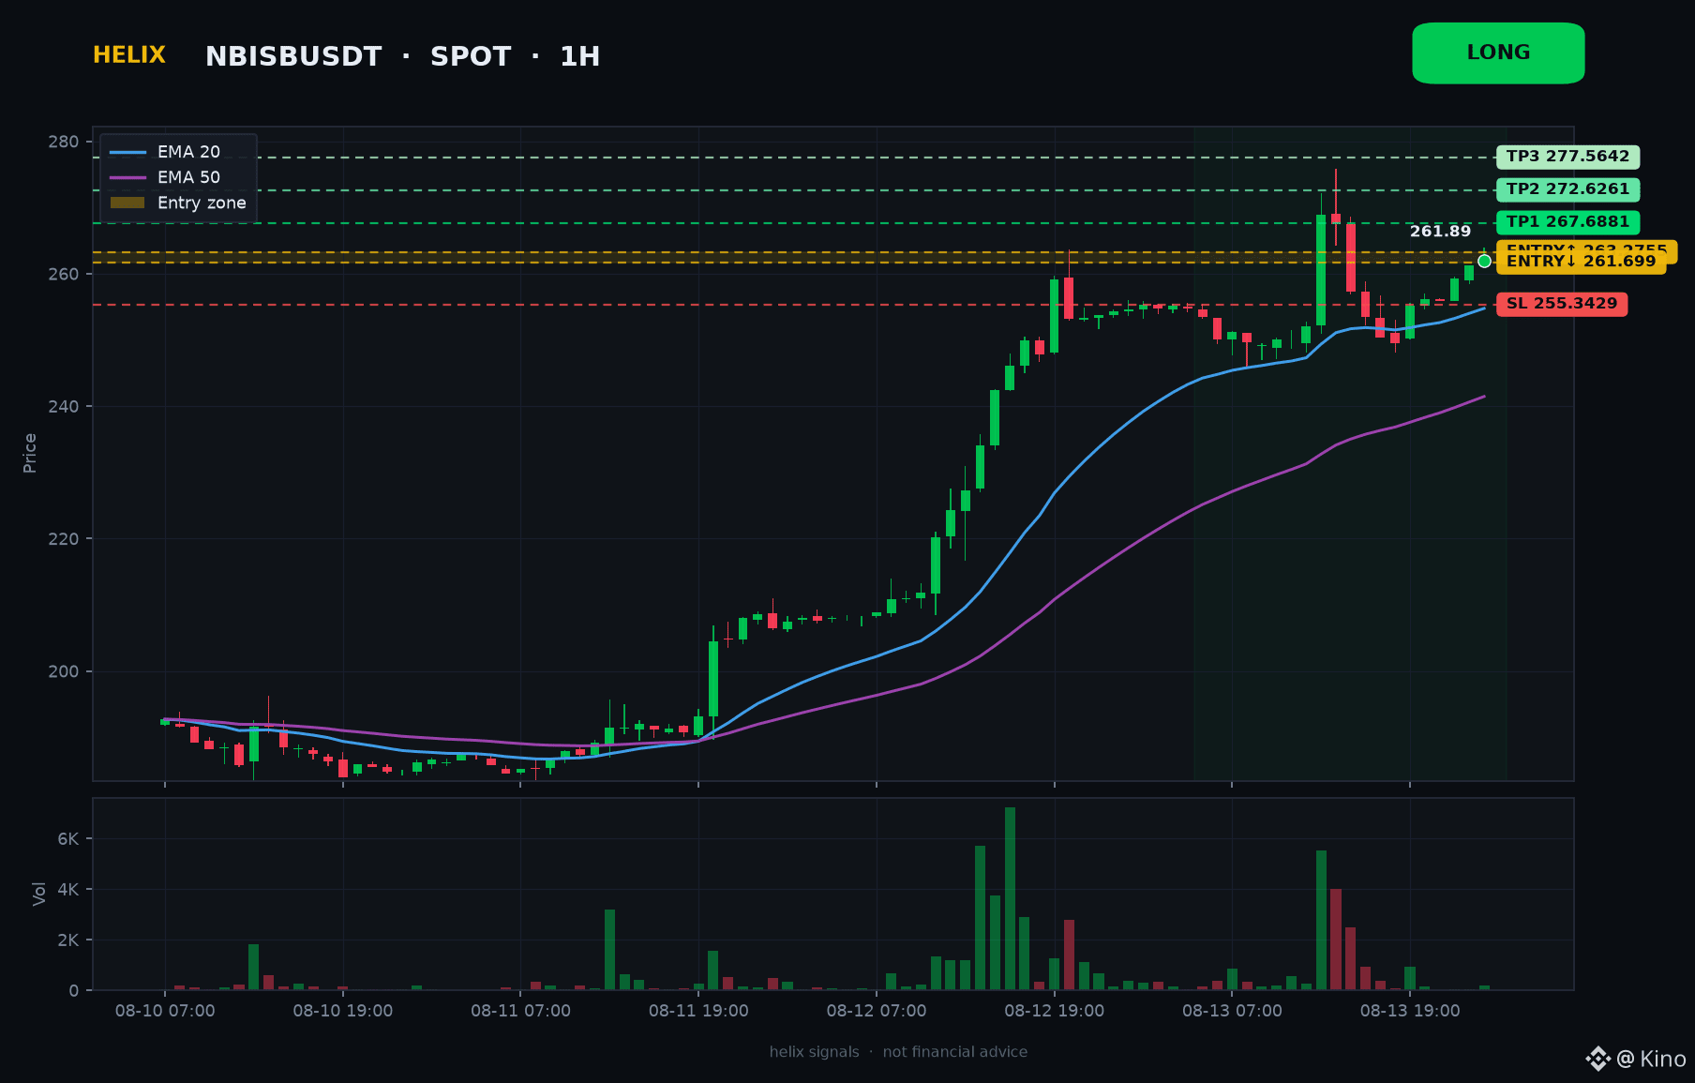
Task: Click the TP1 267.6881 price tag
Action: [x=1567, y=222]
